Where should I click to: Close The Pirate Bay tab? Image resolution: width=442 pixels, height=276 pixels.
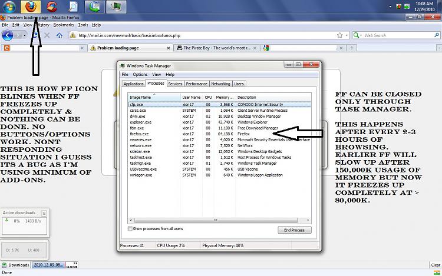(x=255, y=48)
